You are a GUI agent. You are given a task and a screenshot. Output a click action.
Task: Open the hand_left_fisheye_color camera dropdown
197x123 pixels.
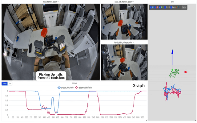(x=124, y=2)
